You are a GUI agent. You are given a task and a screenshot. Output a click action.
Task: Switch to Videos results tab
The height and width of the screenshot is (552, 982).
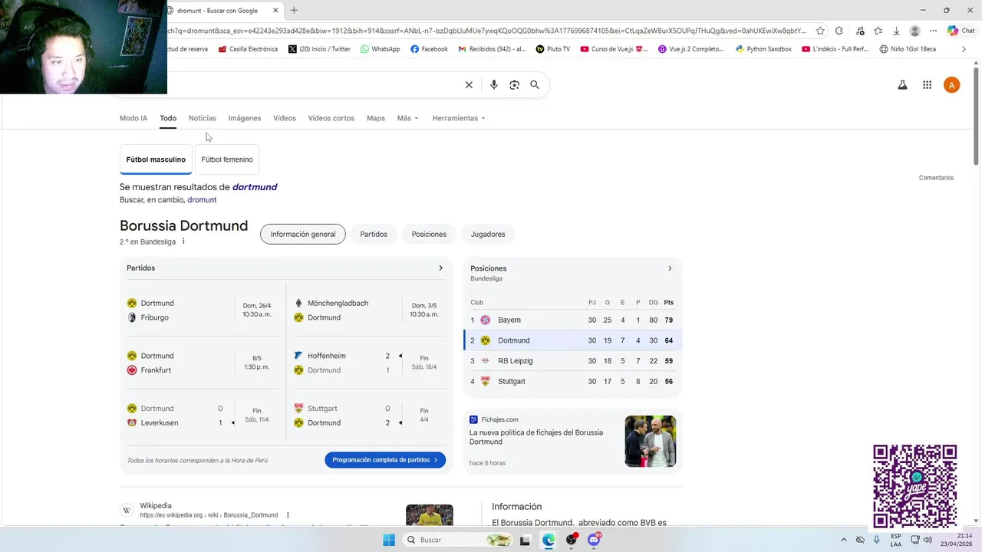click(x=285, y=118)
